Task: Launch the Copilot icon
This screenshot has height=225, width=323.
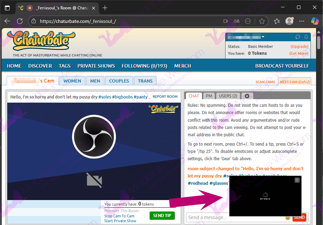Action: (x=315, y=21)
